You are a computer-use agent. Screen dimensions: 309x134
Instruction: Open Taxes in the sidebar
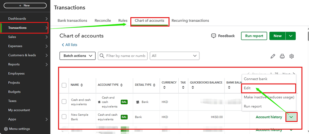coord(12,101)
